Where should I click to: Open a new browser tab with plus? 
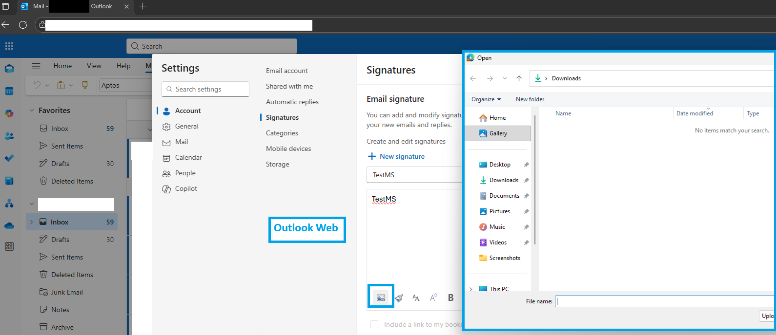(x=143, y=6)
